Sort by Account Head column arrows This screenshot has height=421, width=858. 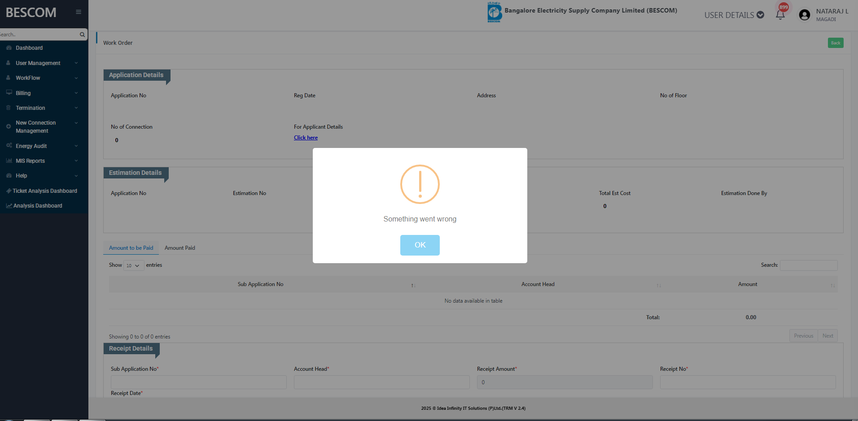(659, 285)
